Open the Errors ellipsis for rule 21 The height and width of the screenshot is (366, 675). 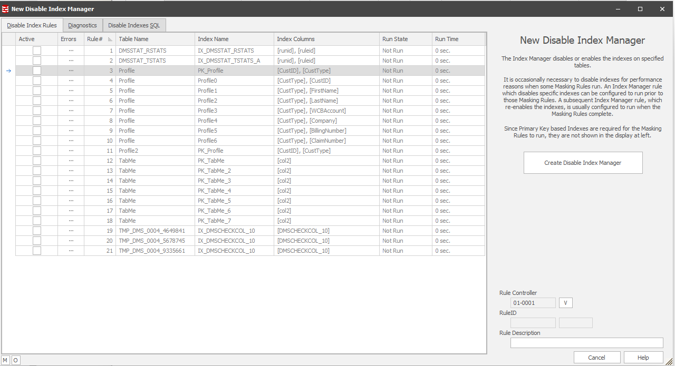pyautogui.click(x=71, y=251)
